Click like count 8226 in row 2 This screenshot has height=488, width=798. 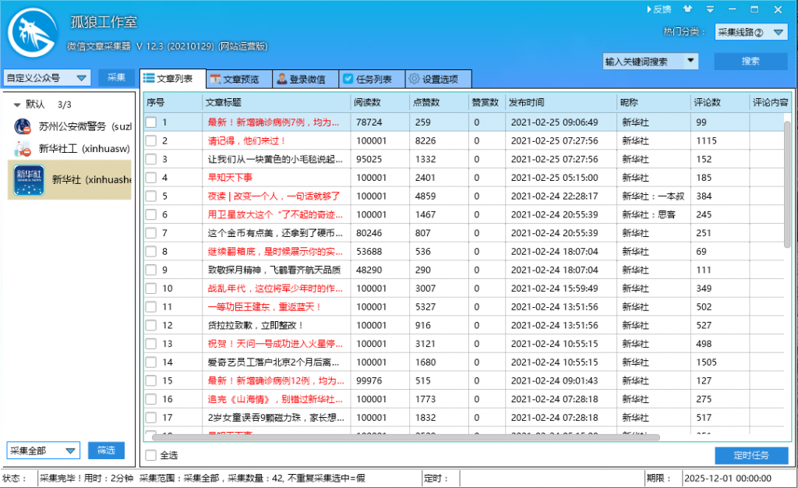[x=425, y=141]
